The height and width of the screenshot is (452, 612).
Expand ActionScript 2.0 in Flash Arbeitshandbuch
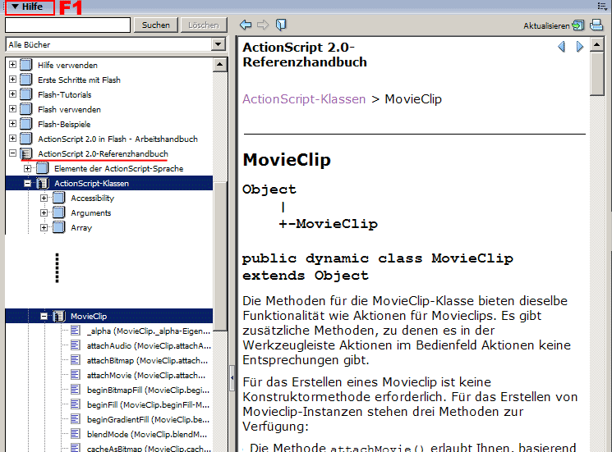pos(12,139)
